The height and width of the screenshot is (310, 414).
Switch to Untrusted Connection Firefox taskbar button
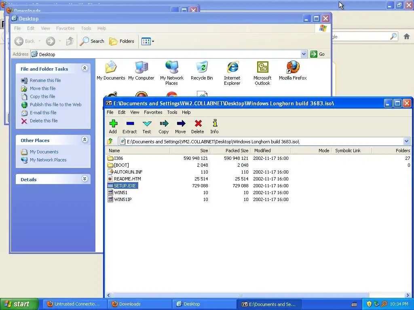(x=74, y=304)
